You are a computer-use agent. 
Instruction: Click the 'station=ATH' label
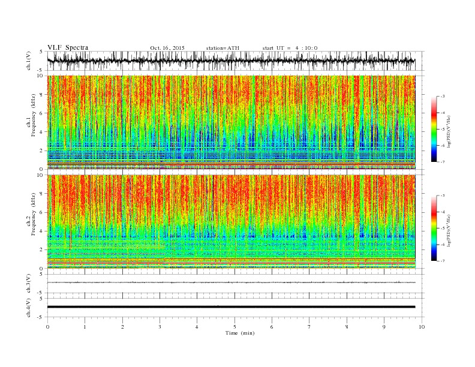click(x=223, y=48)
